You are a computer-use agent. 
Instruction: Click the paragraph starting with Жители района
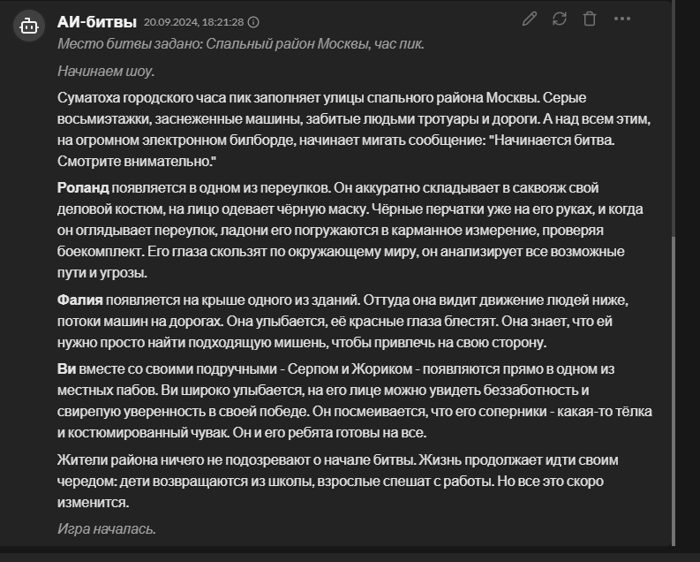click(338, 481)
